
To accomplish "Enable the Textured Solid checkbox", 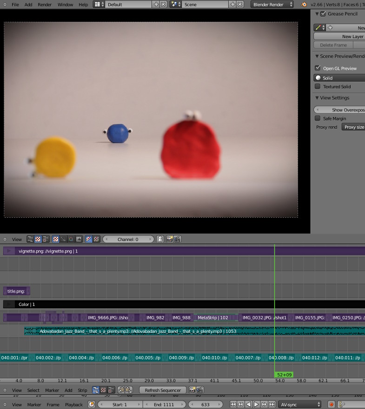I will [x=318, y=86].
